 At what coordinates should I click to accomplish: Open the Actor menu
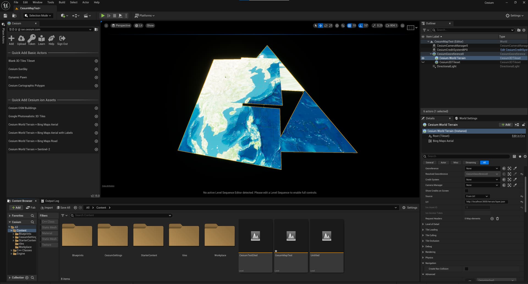pos(86,2)
